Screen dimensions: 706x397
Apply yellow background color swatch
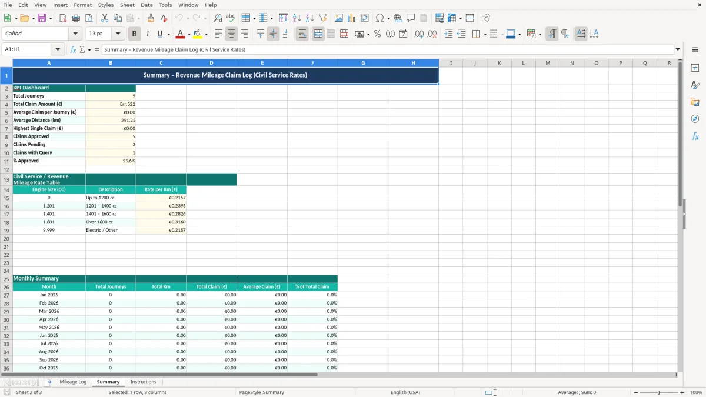tap(198, 34)
